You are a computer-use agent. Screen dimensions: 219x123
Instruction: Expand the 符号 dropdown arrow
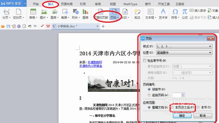pyautogui.click(x=178, y=18)
